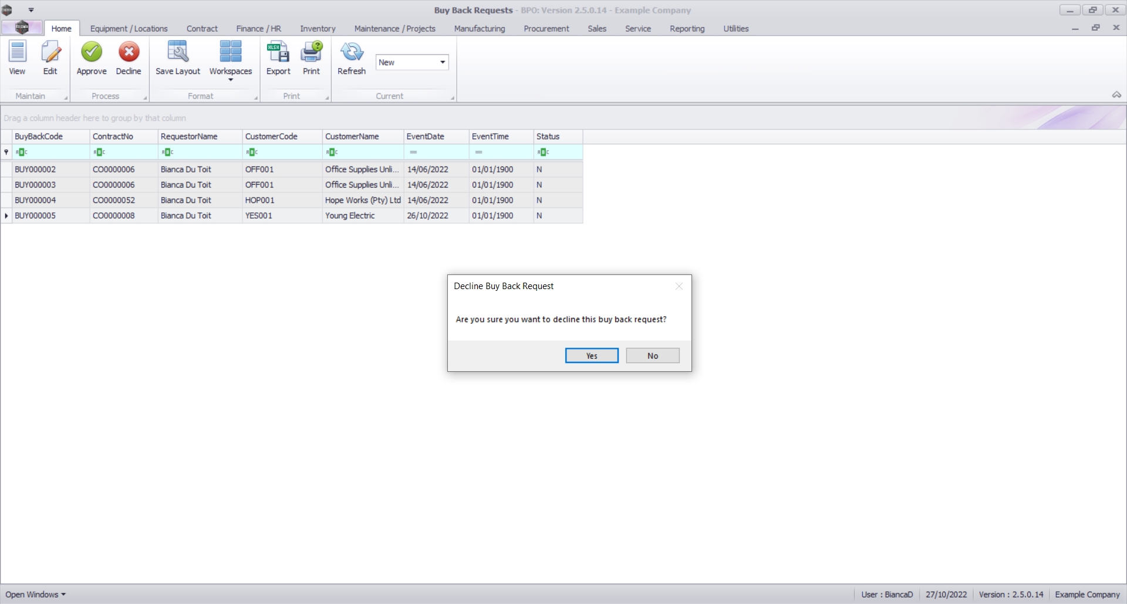Switch to the Contract tab

(202, 28)
